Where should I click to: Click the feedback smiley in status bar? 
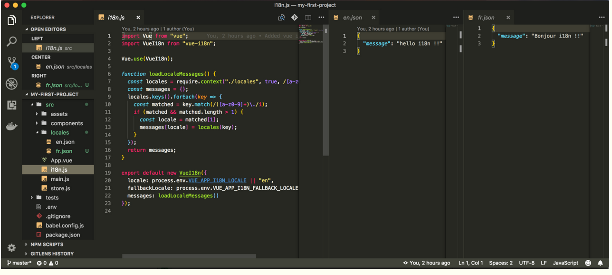[588, 263]
